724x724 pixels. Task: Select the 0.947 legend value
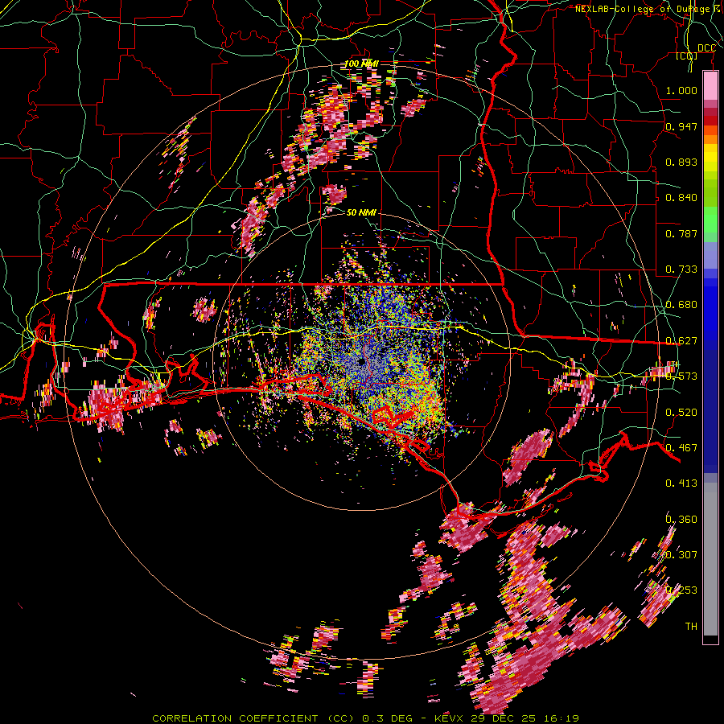pos(681,126)
